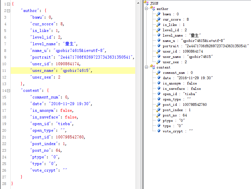Click line number 28 in the gutter

tap(4, 184)
